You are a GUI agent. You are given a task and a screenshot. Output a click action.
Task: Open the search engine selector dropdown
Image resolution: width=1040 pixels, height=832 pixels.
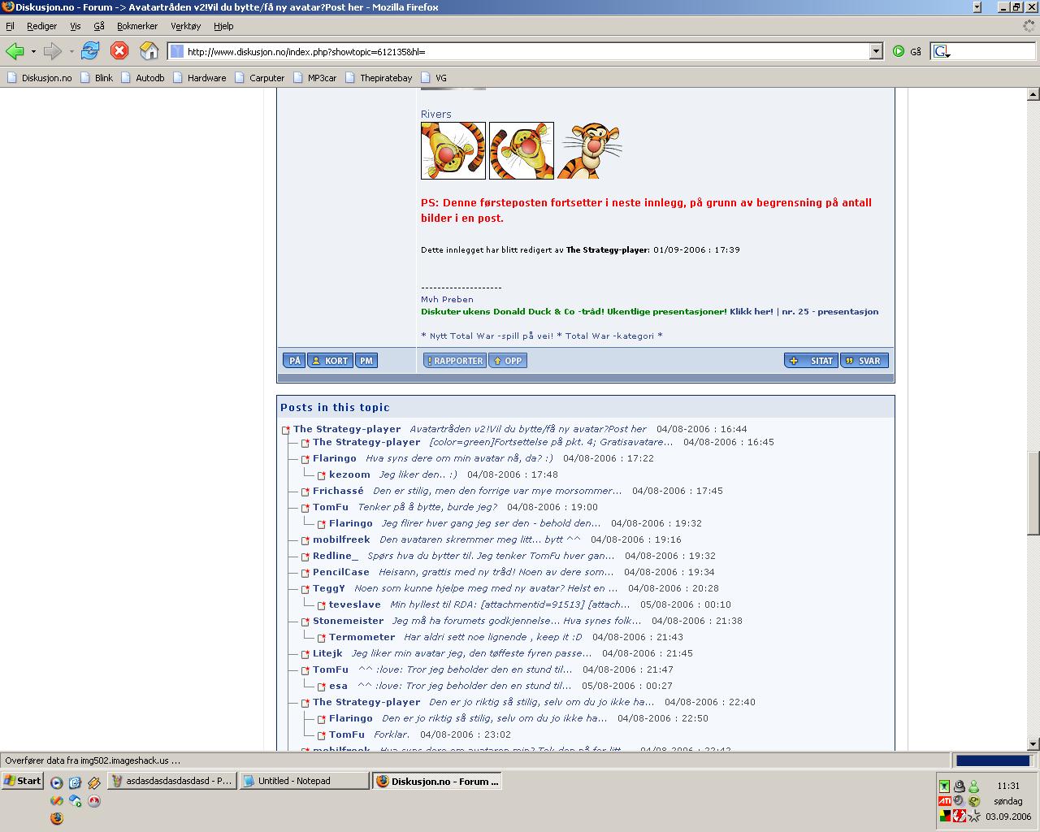(x=942, y=51)
